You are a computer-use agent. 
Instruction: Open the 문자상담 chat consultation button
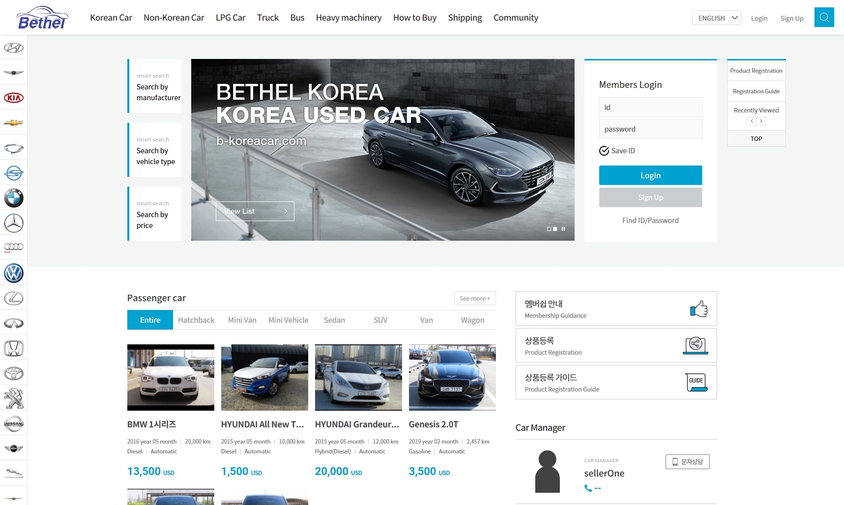point(688,462)
